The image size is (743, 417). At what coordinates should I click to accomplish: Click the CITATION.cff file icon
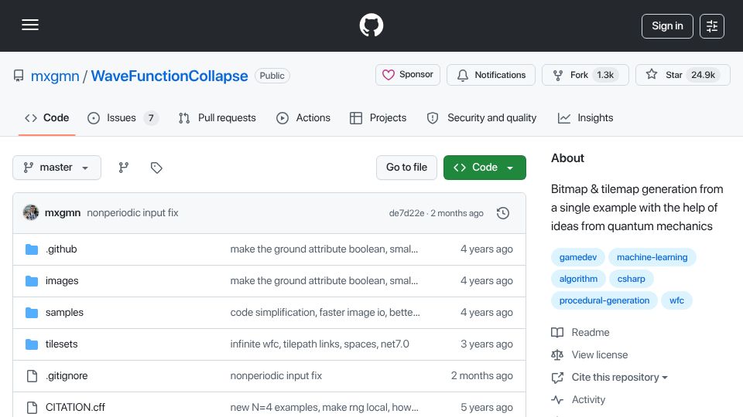click(x=32, y=407)
